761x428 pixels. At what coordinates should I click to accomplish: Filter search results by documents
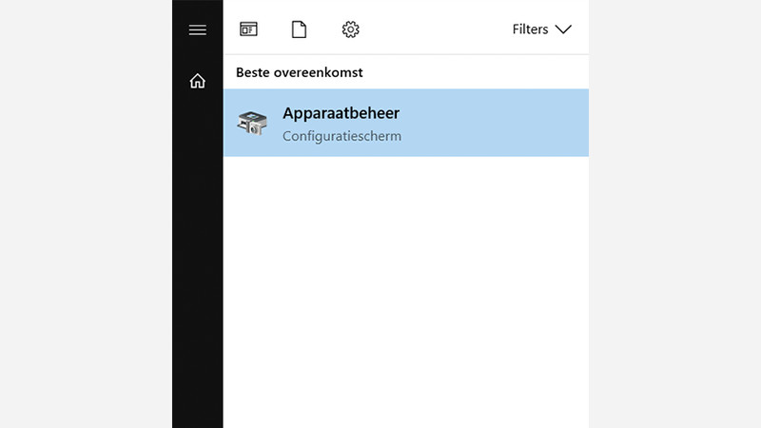[x=299, y=29]
